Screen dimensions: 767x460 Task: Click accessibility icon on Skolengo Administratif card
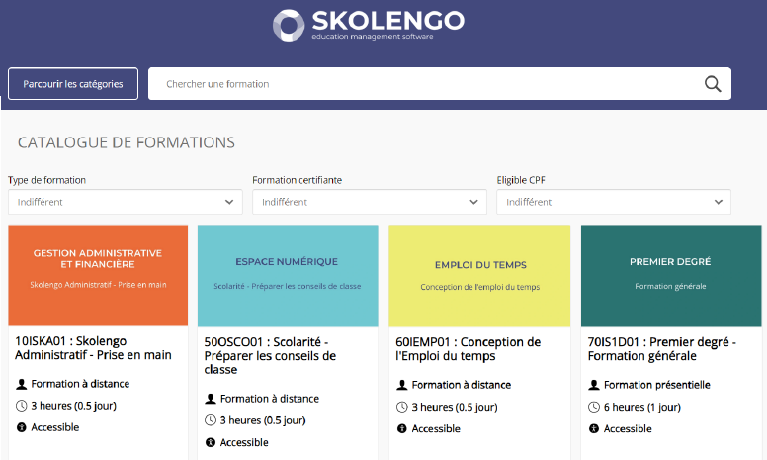(x=22, y=427)
